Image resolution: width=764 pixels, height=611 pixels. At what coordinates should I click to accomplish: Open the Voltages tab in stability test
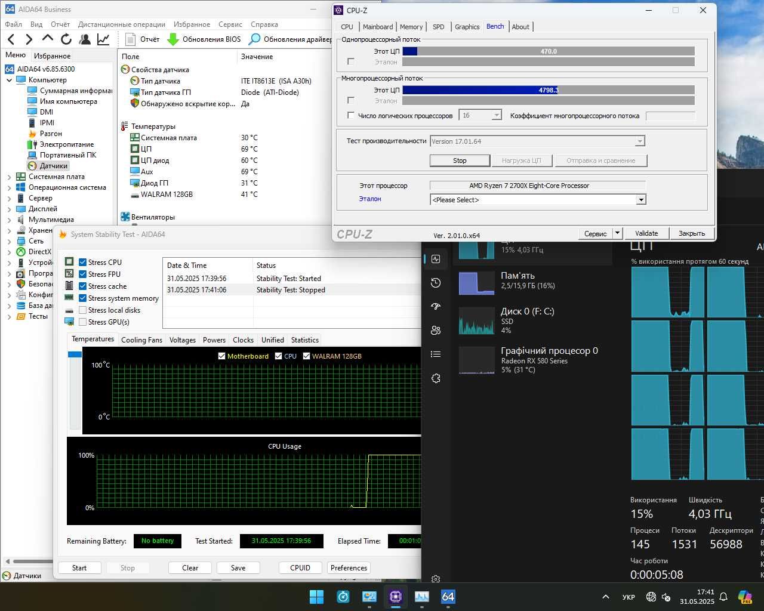183,340
